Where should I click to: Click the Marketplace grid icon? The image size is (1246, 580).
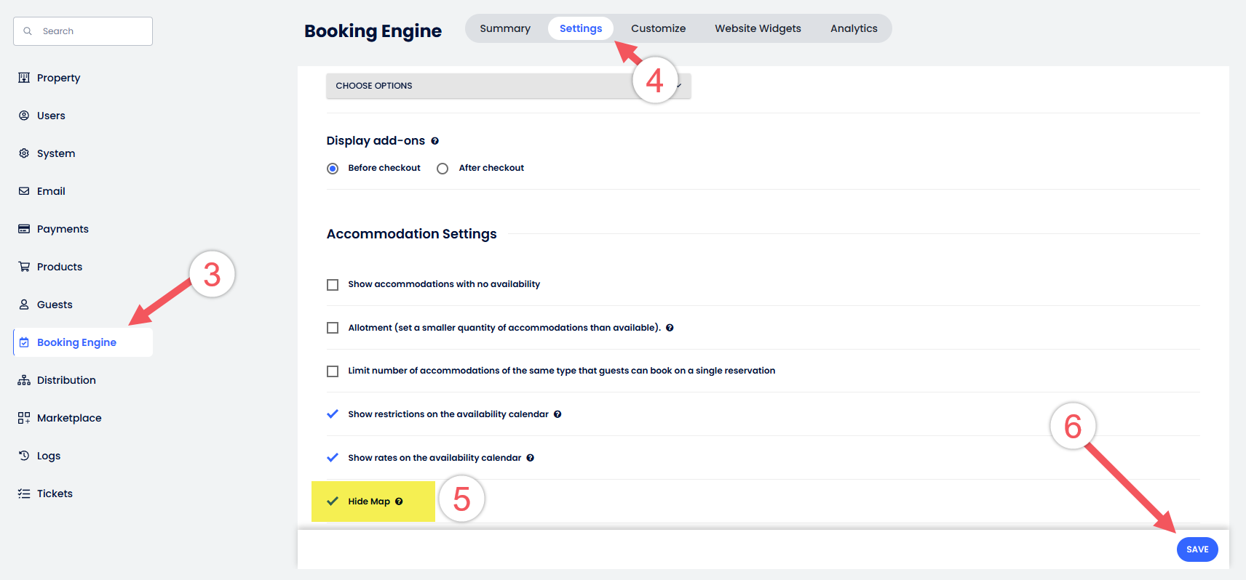coord(24,418)
